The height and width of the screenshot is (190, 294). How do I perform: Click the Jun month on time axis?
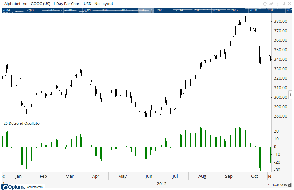(149, 176)
